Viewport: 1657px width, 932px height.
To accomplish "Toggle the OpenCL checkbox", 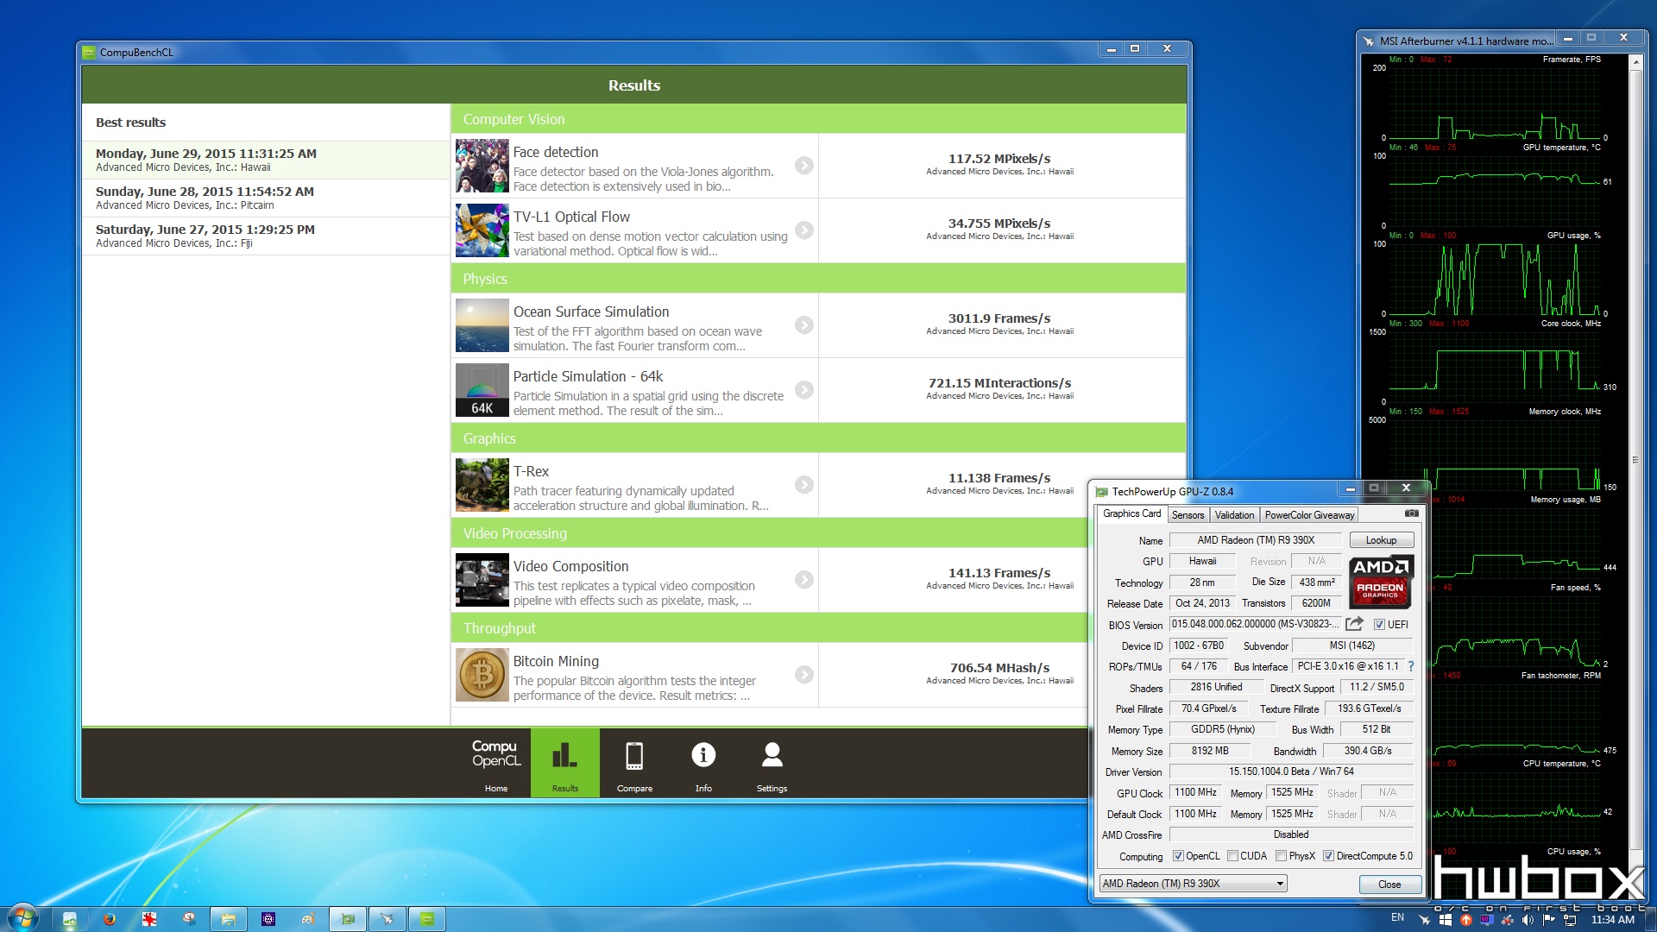I will [x=1178, y=856].
